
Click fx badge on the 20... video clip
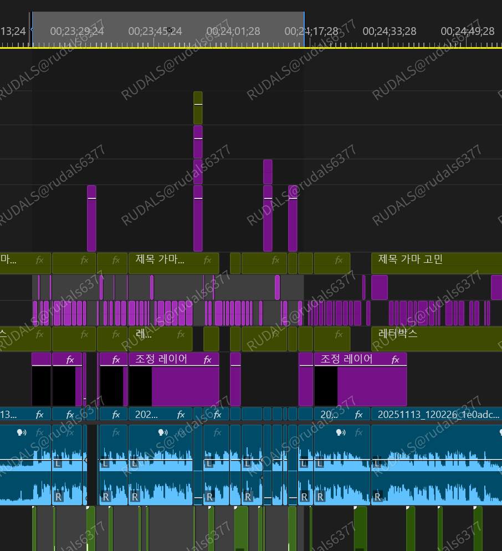pos(358,415)
